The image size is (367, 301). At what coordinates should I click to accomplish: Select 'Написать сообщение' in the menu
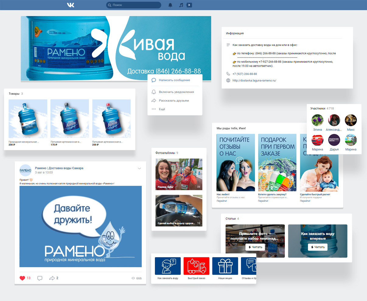click(x=174, y=80)
